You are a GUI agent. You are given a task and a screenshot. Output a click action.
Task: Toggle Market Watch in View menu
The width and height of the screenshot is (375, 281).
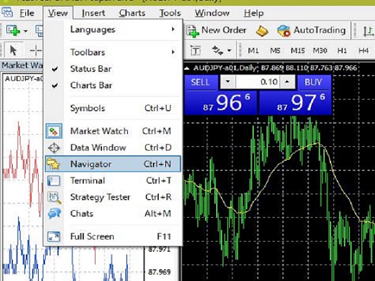click(x=112, y=131)
